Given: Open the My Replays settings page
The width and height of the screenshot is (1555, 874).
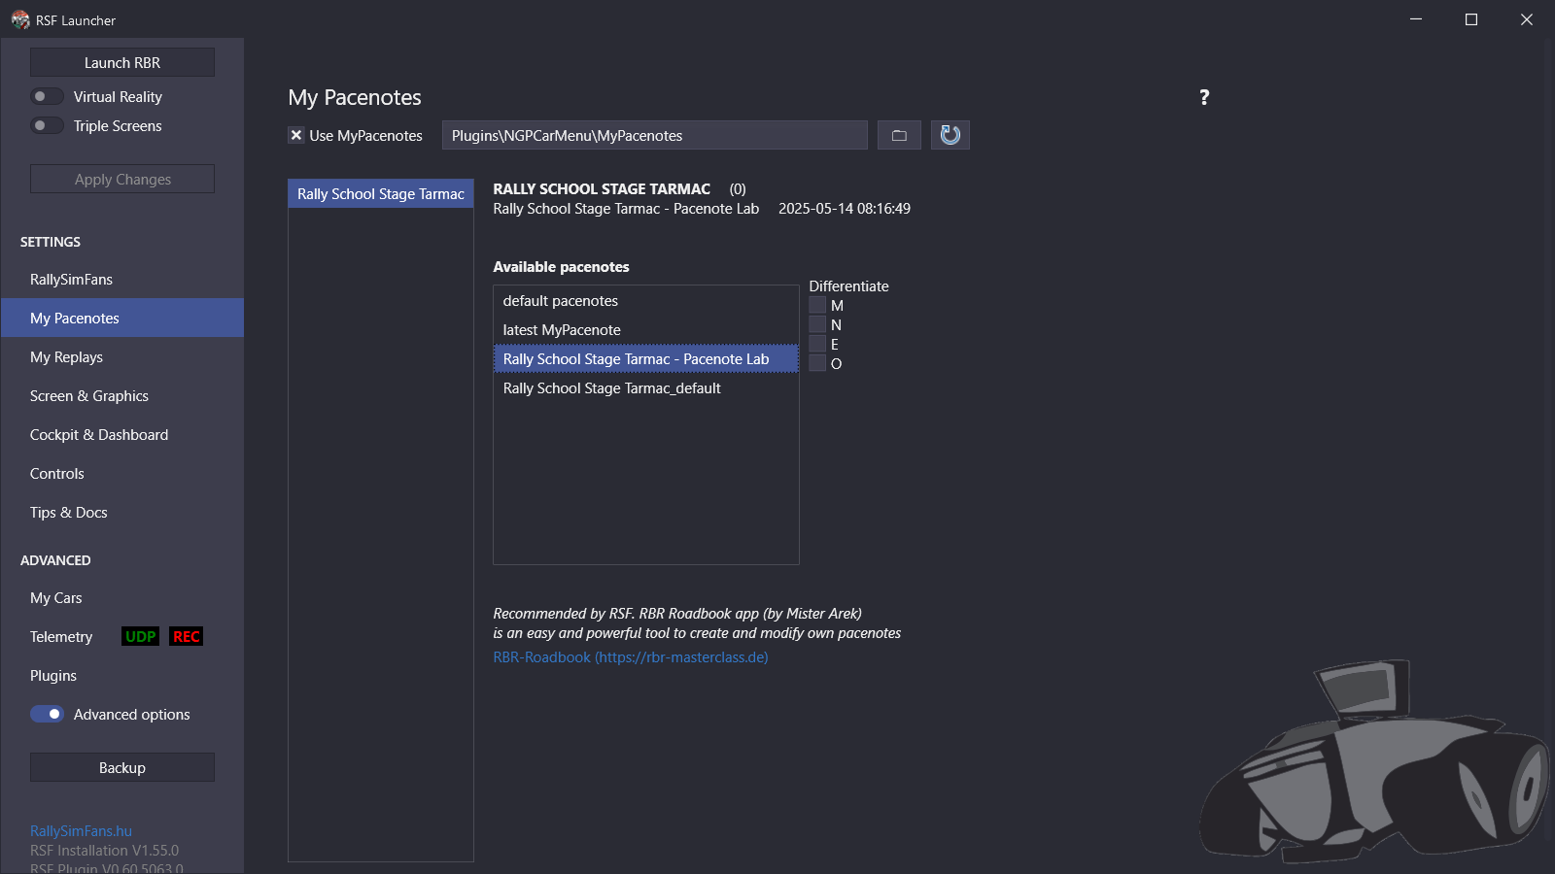Looking at the screenshot, I should (x=66, y=356).
